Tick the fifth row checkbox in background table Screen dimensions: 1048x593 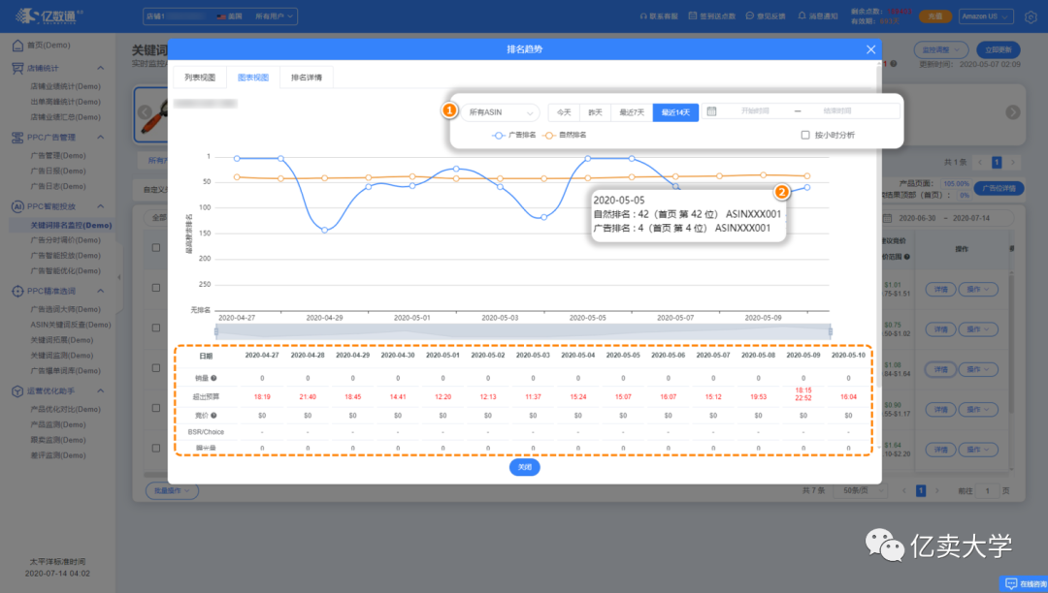point(155,449)
